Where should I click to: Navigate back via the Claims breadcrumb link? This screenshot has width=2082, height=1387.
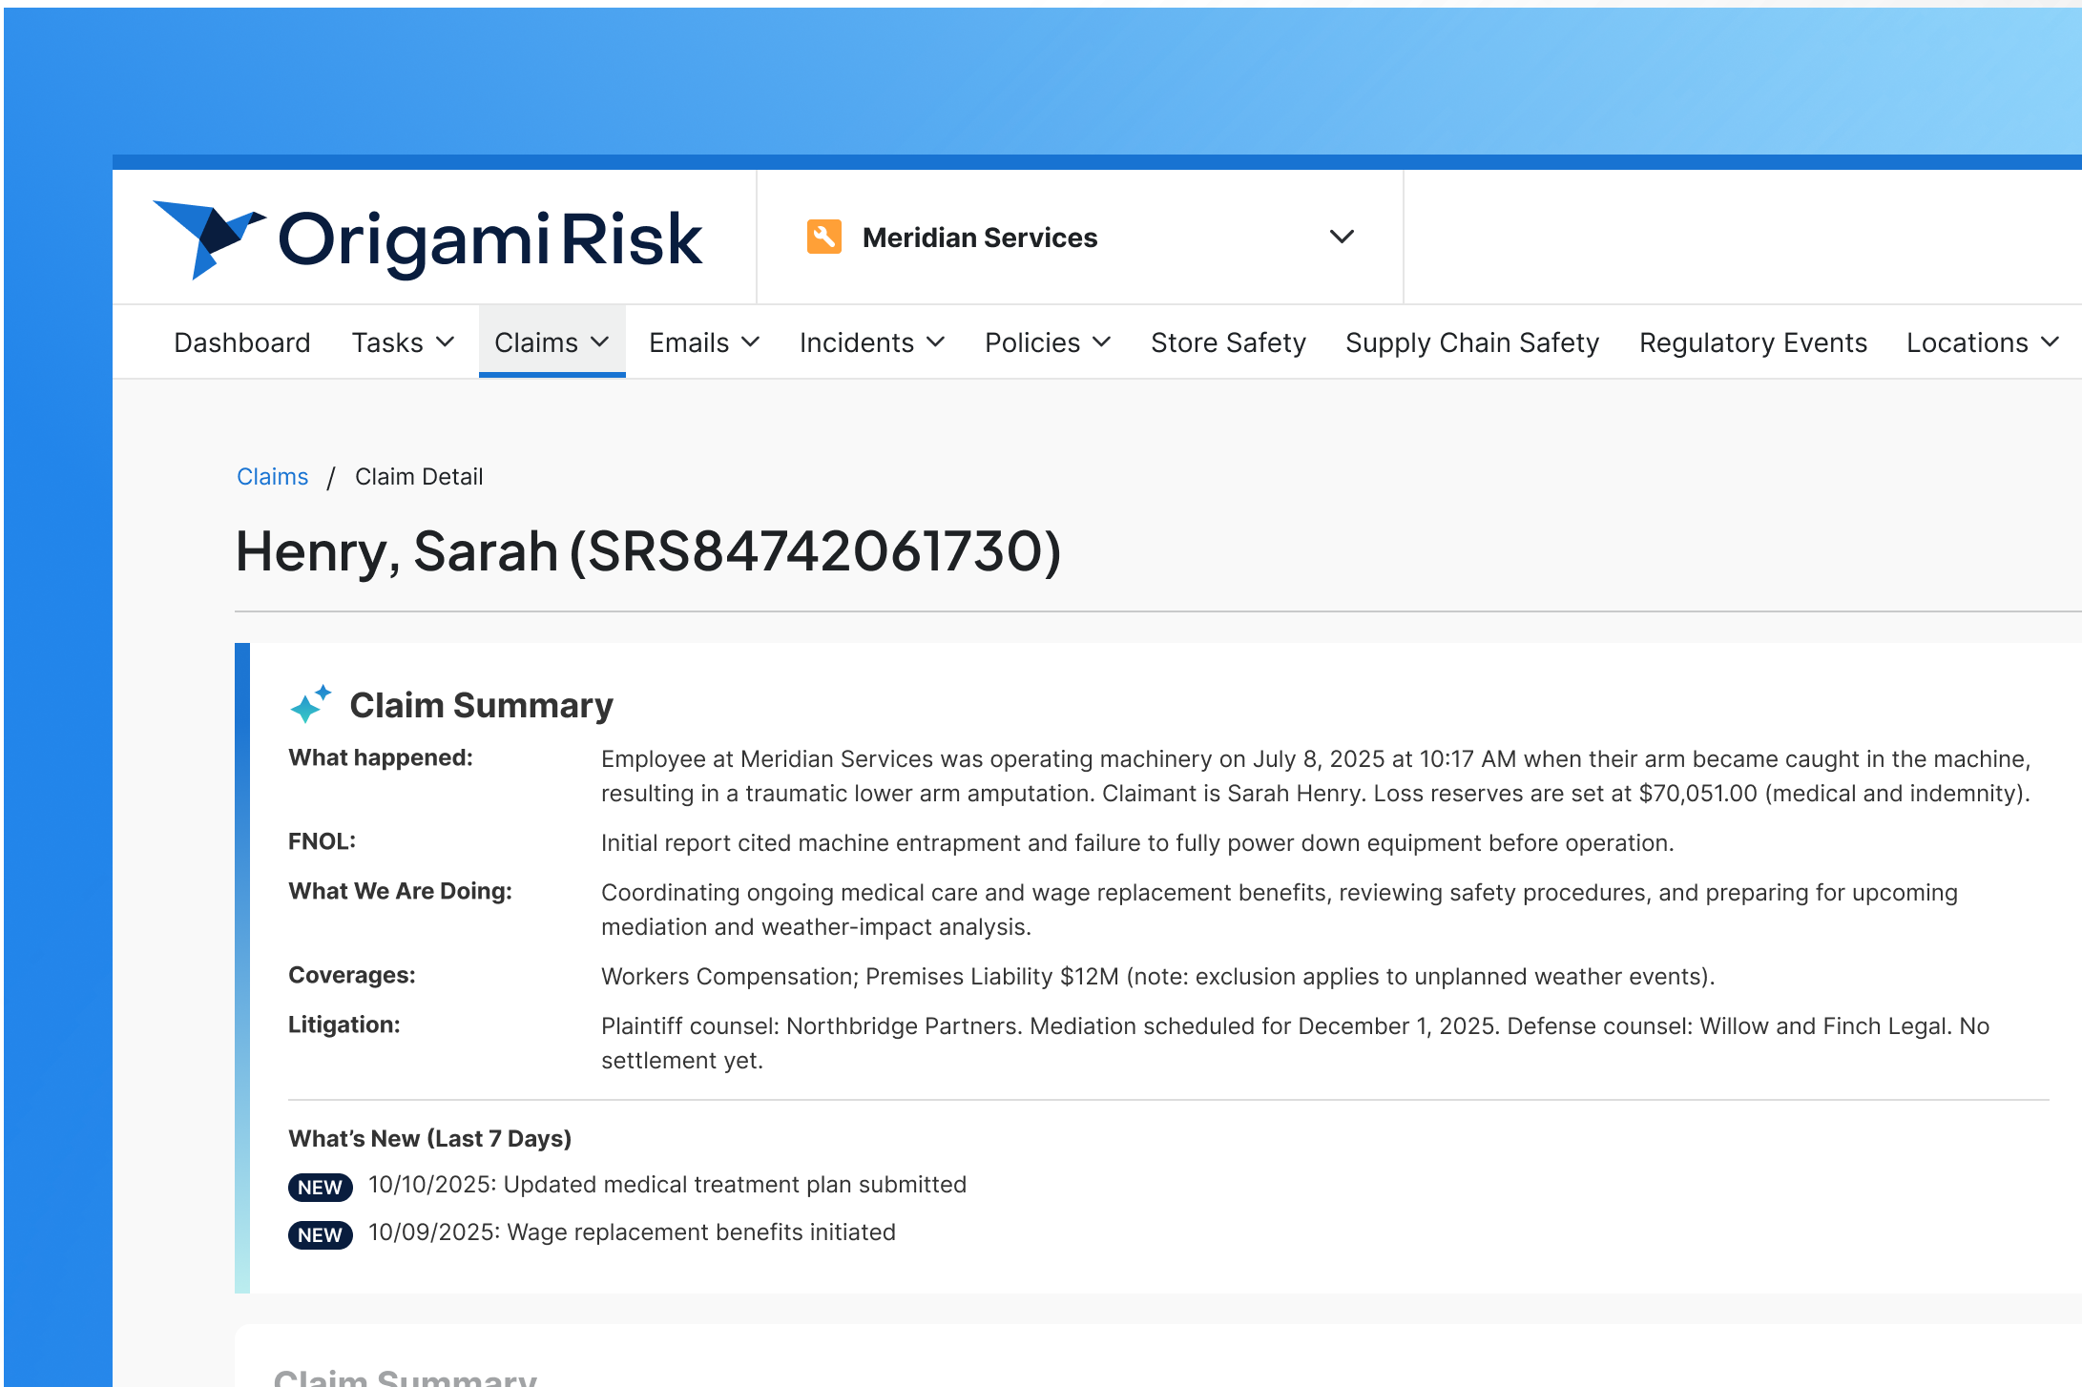(x=272, y=476)
